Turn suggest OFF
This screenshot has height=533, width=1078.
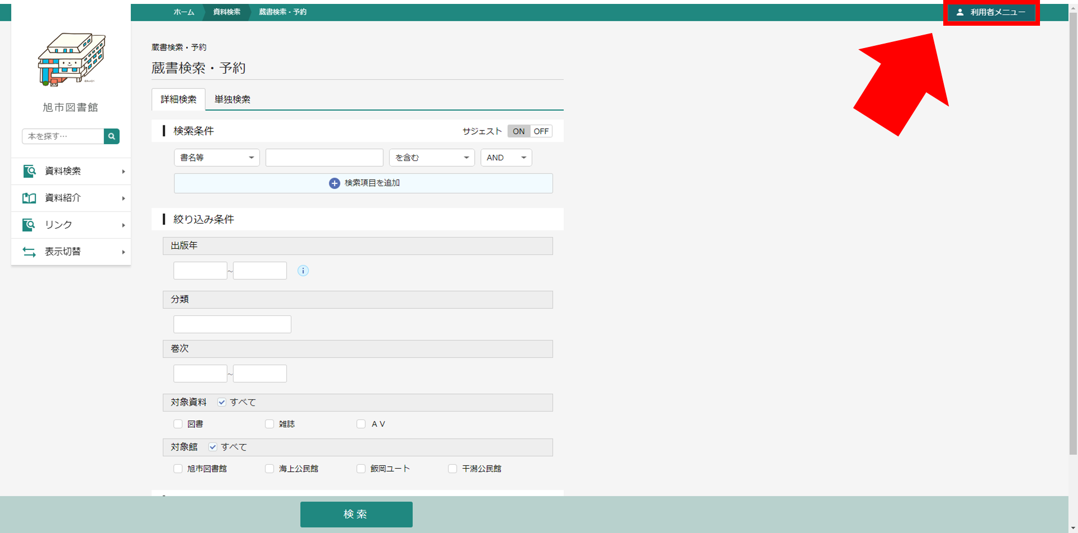point(541,131)
